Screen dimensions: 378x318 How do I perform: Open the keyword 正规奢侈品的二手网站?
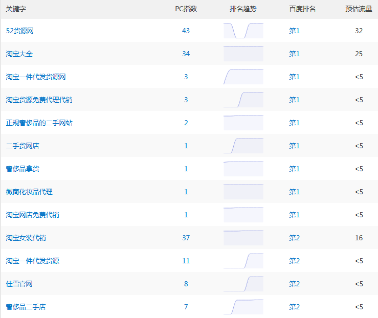[x=39, y=123]
